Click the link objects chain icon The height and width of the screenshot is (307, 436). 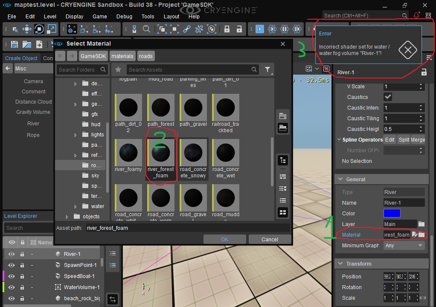tap(186, 29)
